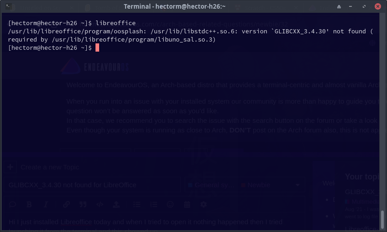Image resolution: width=387 pixels, height=232 pixels.
Task: Roll up the terminal window with shade button
Action: click(339, 6)
